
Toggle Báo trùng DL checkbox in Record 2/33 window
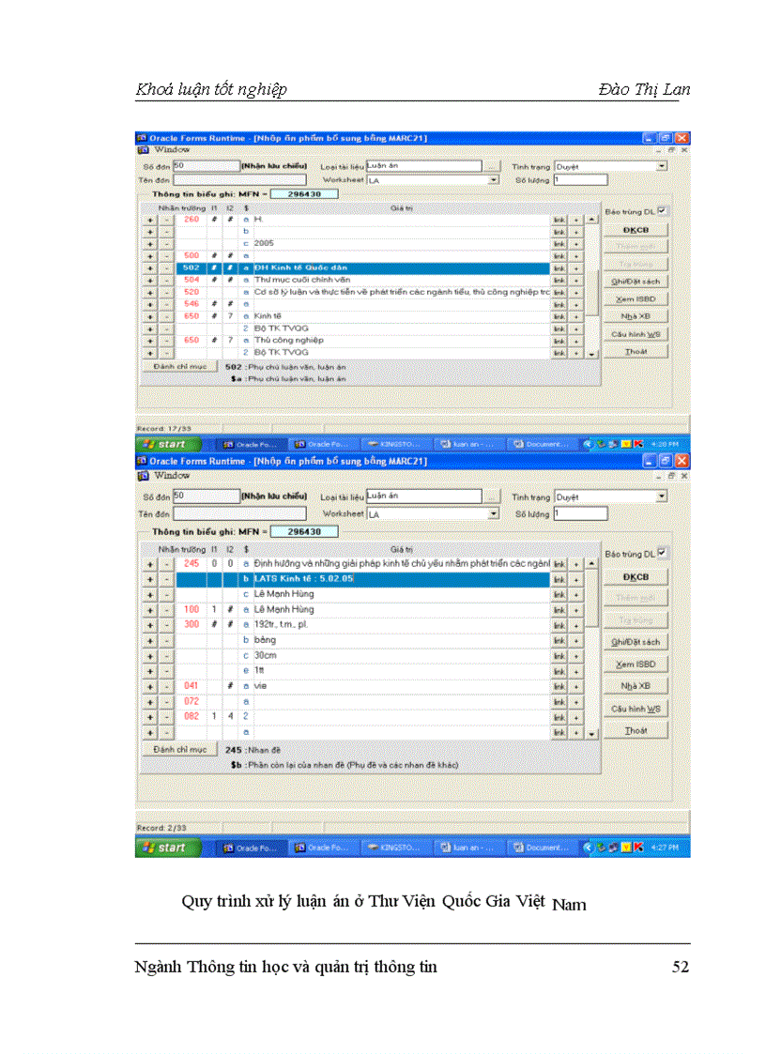tap(663, 553)
